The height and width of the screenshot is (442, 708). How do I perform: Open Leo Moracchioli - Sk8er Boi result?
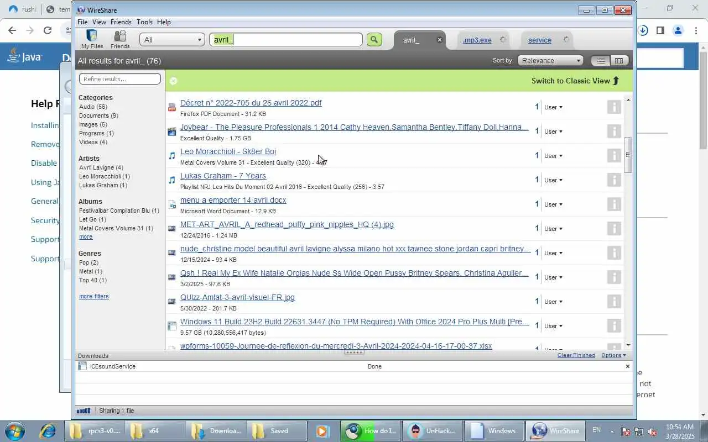[228, 151]
